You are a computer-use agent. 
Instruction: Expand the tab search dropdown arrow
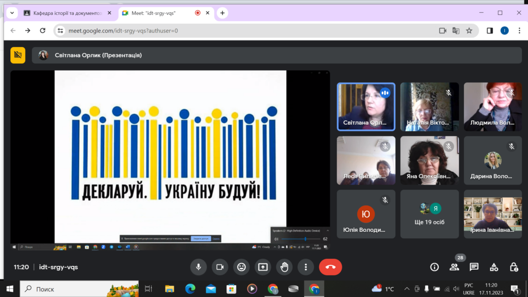click(x=12, y=13)
